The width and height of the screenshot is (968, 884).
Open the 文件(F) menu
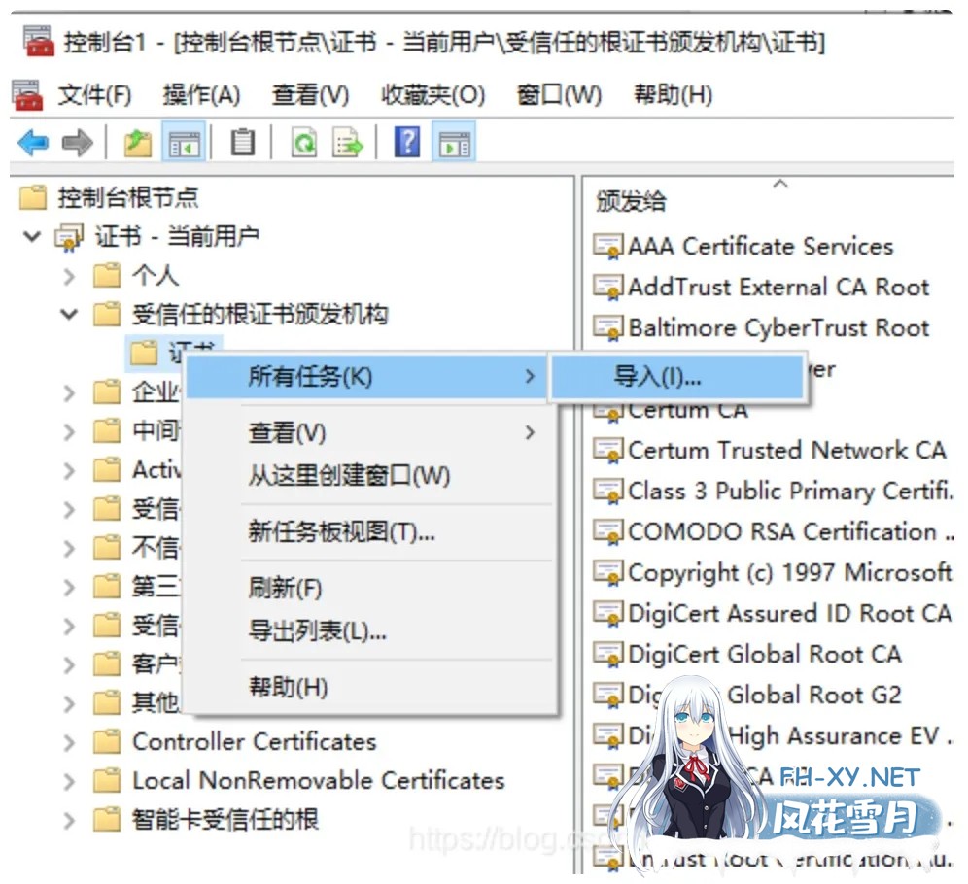coord(93,95)
